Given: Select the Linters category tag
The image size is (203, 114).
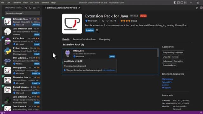Looking at the screenshot, I should [x=175, y=57].
